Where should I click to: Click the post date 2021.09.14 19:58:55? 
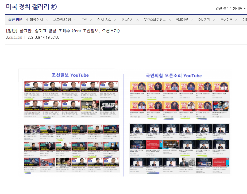(x=43, y=38)
